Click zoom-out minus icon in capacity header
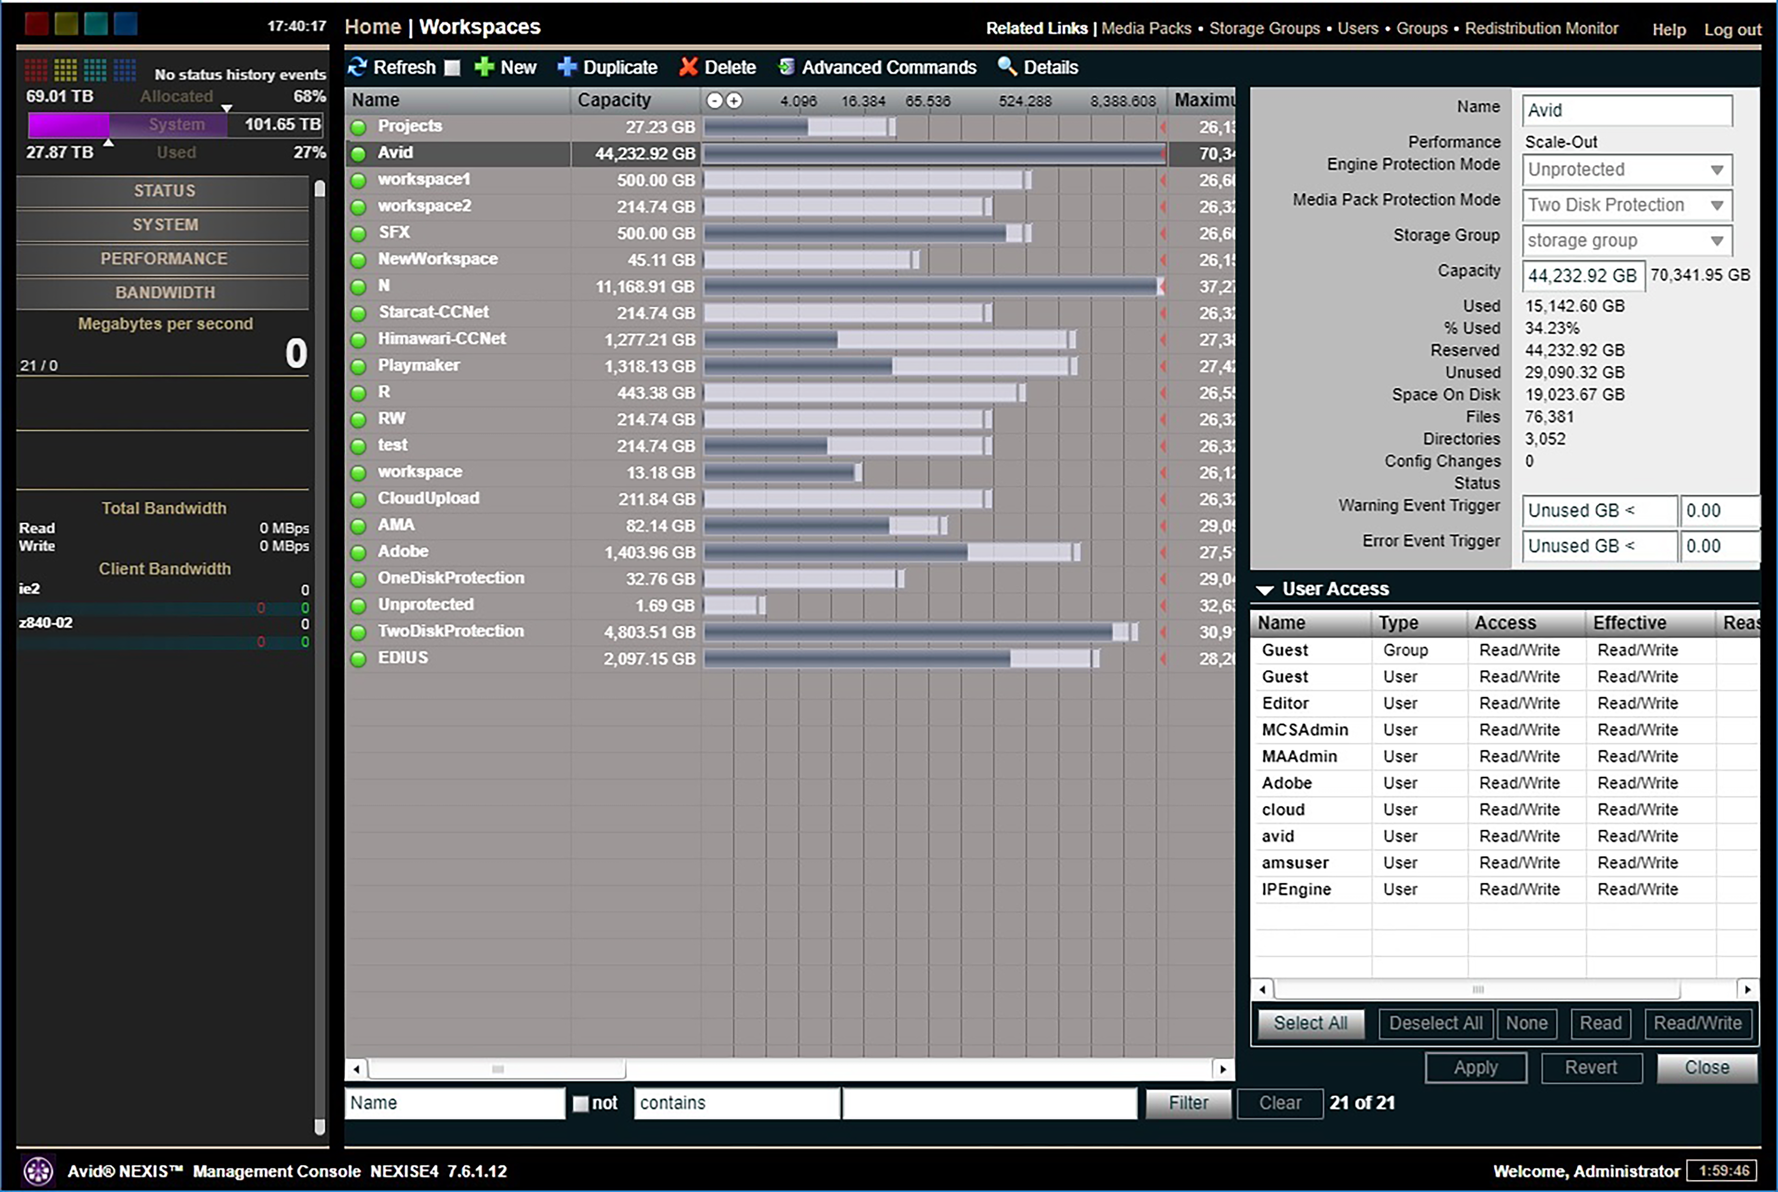 point(714,100)
